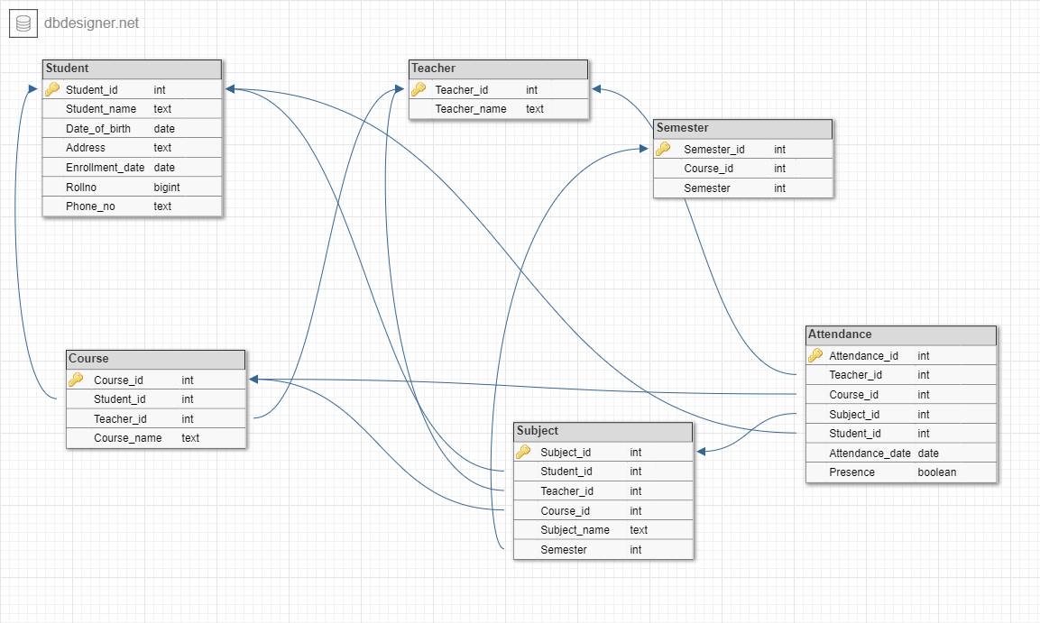The image size is (1040, 623).
Task: Select the Teacher table header
Action: click(x=498, y=69)
